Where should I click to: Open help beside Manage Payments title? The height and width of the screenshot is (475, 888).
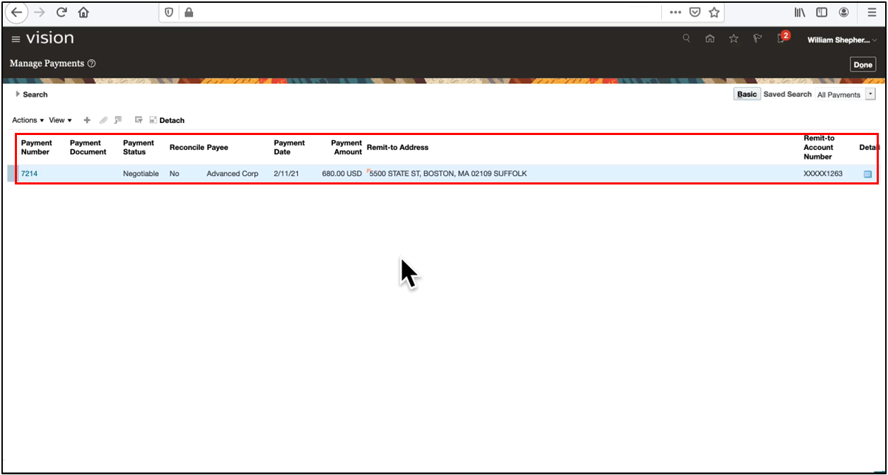[92, 64]
